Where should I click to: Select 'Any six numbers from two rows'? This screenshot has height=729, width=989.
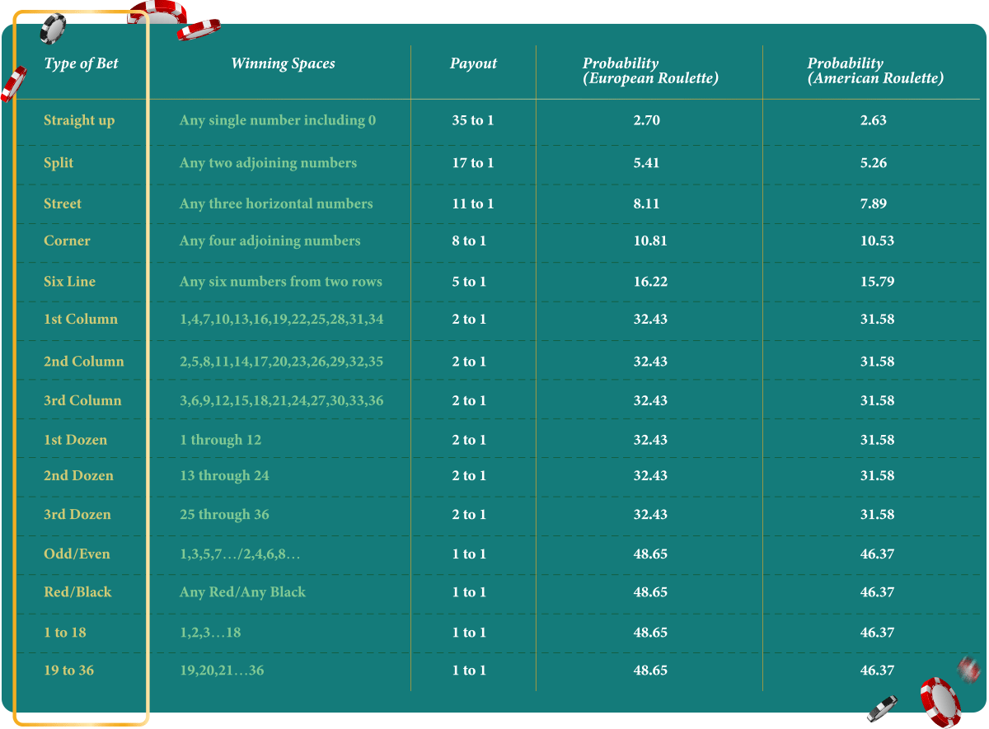click(x=281, y=281)
